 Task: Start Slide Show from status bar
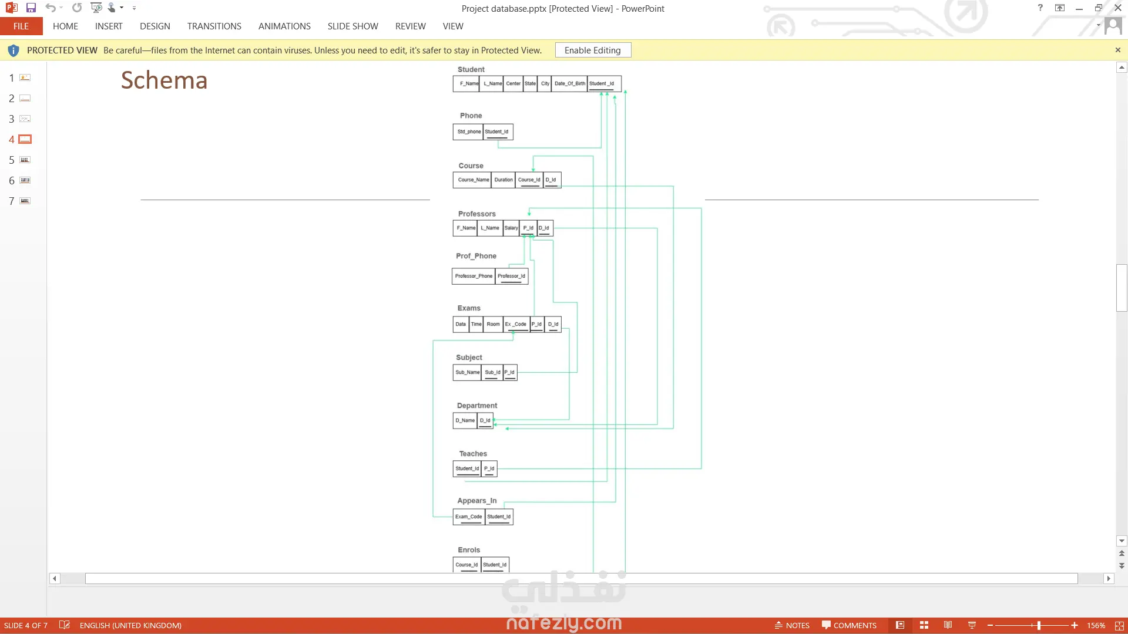[972, 625]
